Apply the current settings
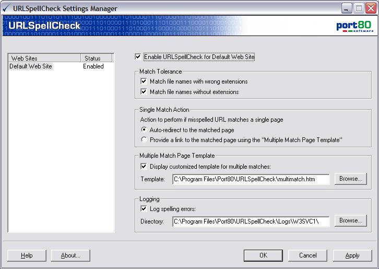 point(352,255)
